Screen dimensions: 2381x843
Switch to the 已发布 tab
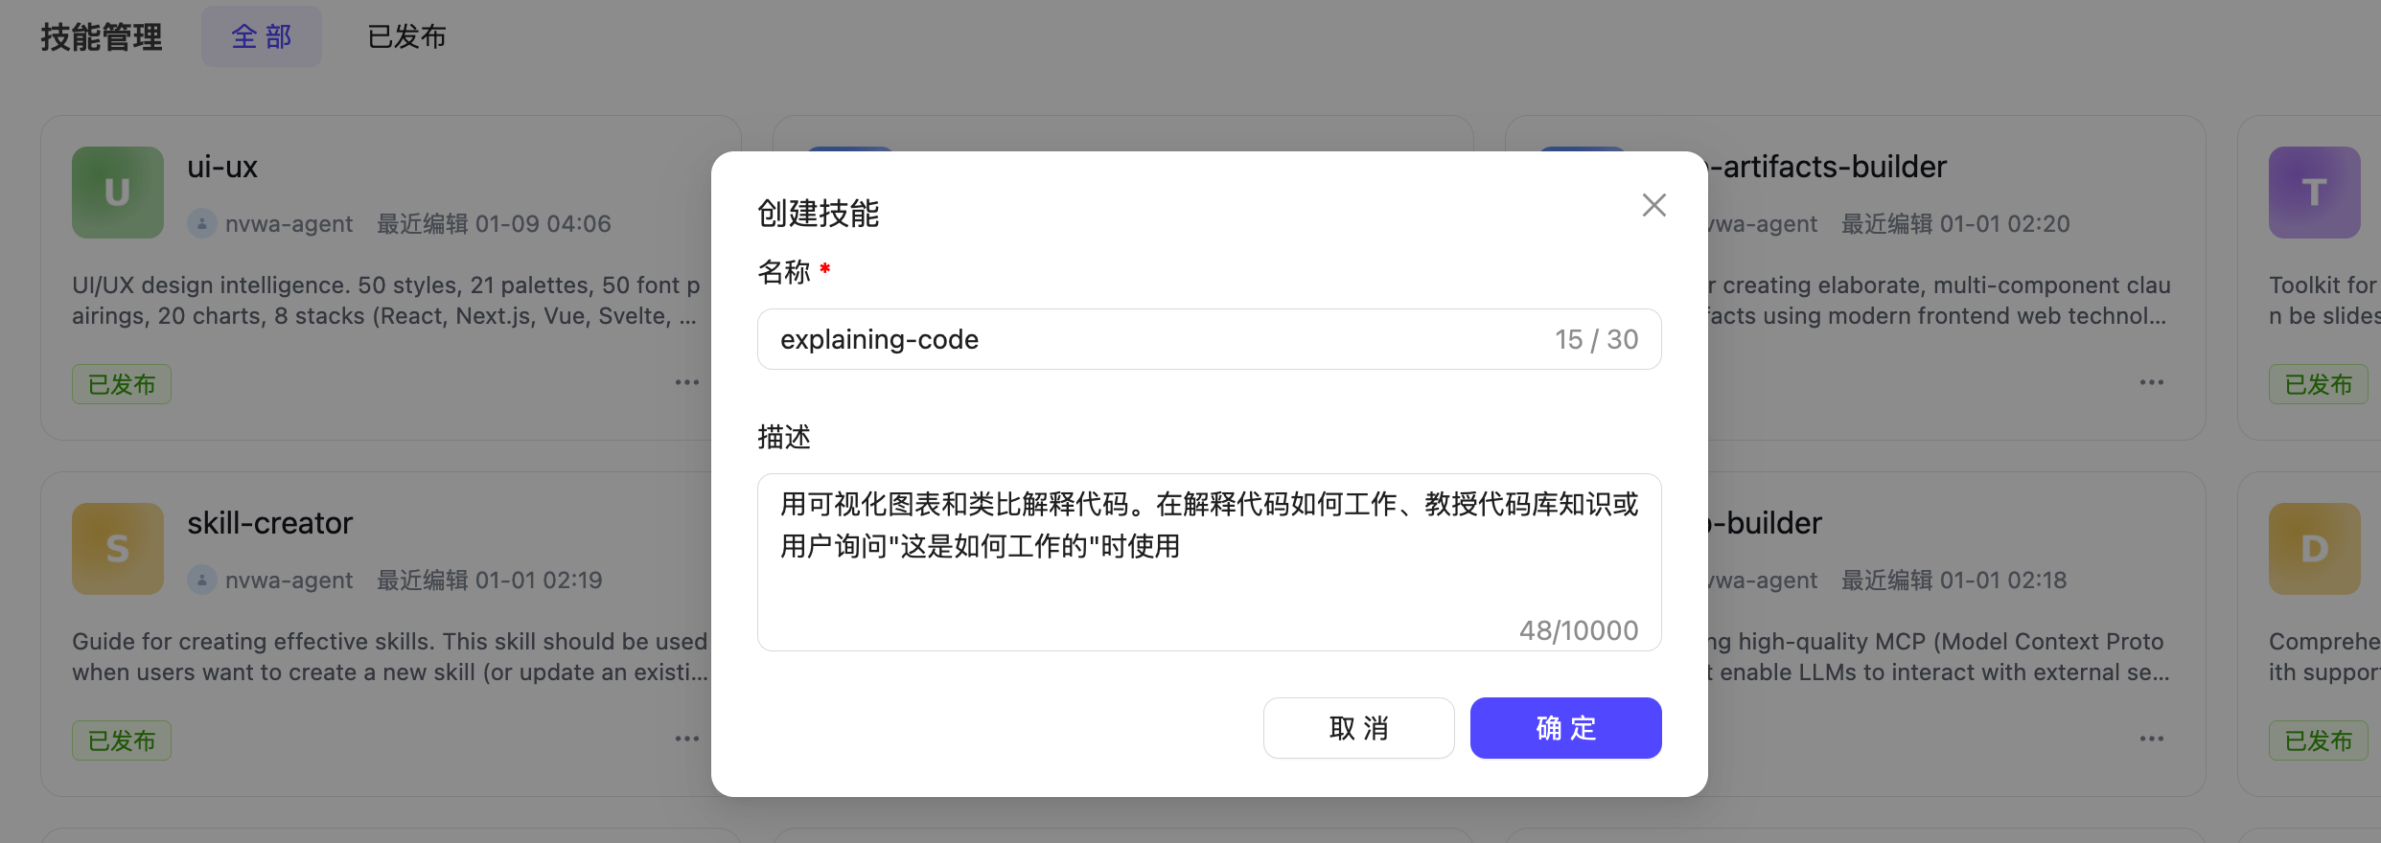coord(406,36)
